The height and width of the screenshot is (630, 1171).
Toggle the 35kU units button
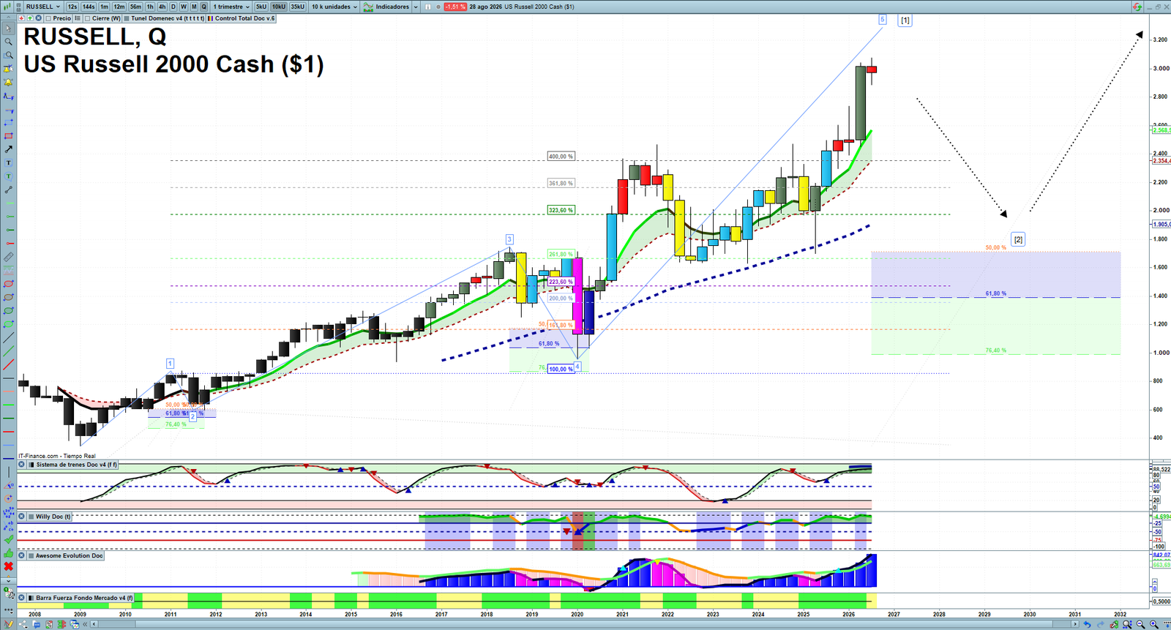pyautogui.click(x=298, y=7)
